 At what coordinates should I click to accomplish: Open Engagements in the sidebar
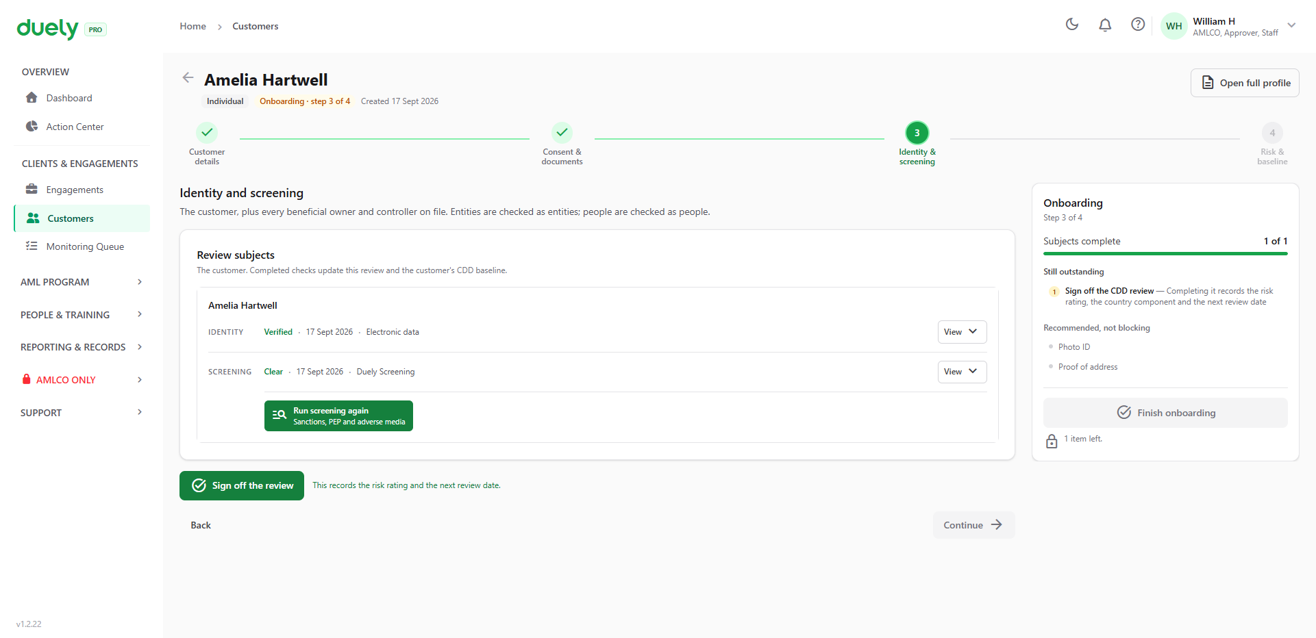(x=82, y=190)
